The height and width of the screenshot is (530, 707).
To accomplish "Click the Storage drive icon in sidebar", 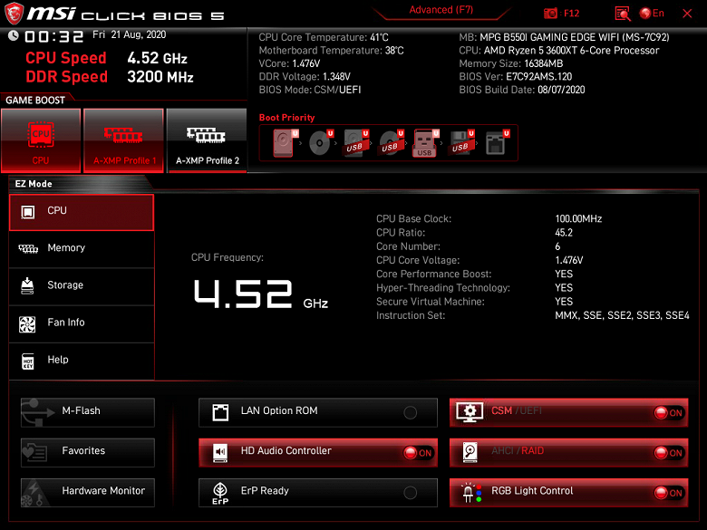I will coord(27,285).
